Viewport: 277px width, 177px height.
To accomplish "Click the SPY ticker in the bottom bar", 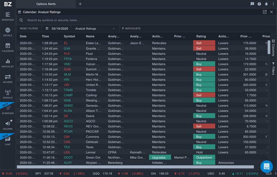I will [38, 174].
